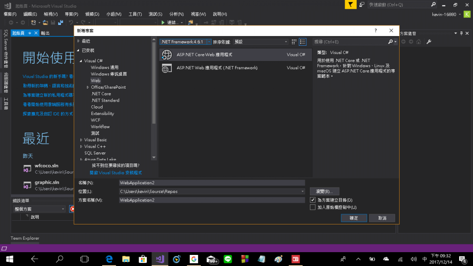The image size is (473, 266).
Task: Open the Microsoft Store taskbar icon
Action: point(143,259)
